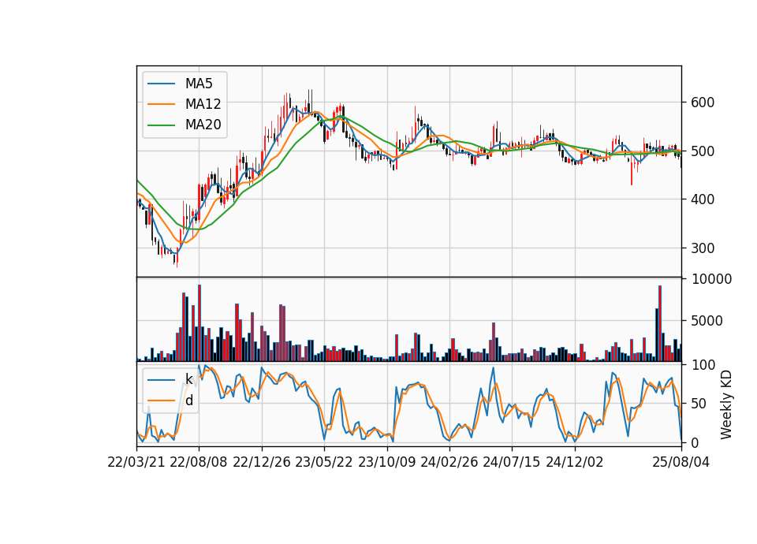Click the 5000 volume axis tick
757x544 pixels.
point(707,321)
